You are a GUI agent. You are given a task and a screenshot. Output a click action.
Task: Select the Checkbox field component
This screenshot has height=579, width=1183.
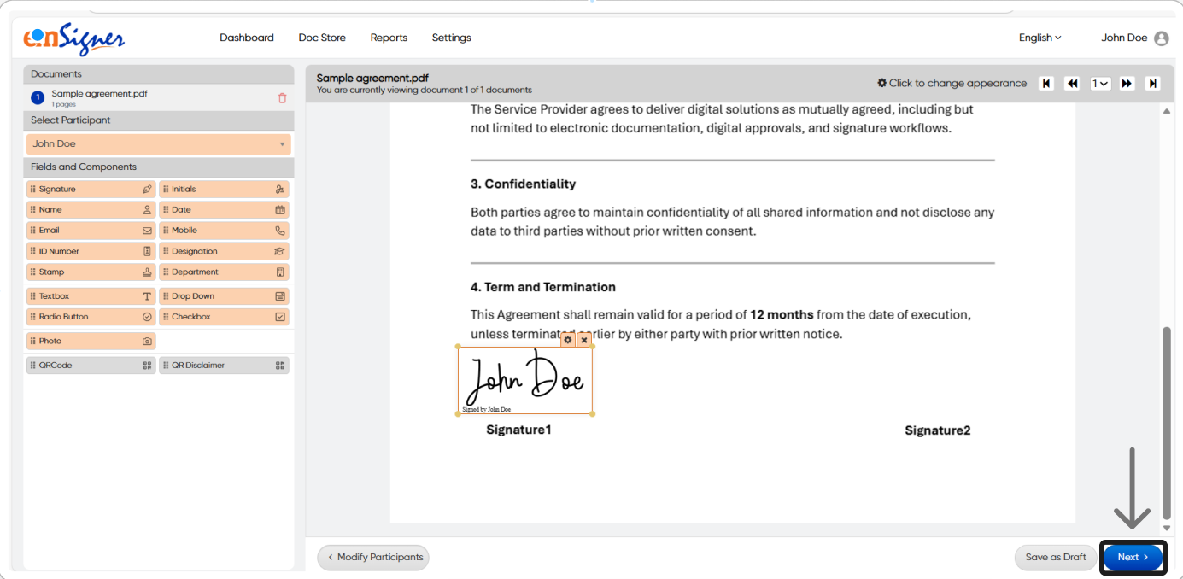[224, 317]
